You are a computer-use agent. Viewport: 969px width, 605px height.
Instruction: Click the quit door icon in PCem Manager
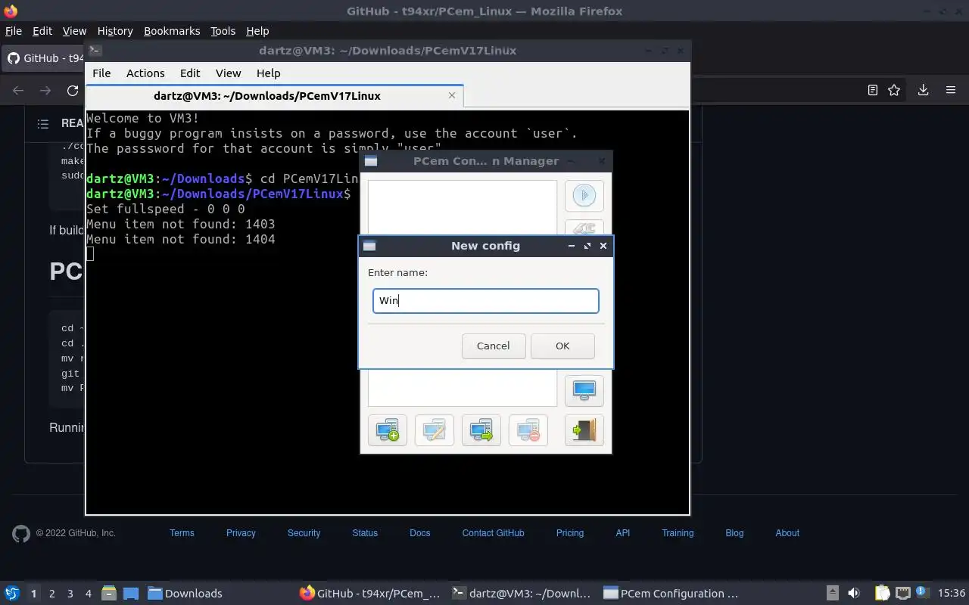(584, 430)
